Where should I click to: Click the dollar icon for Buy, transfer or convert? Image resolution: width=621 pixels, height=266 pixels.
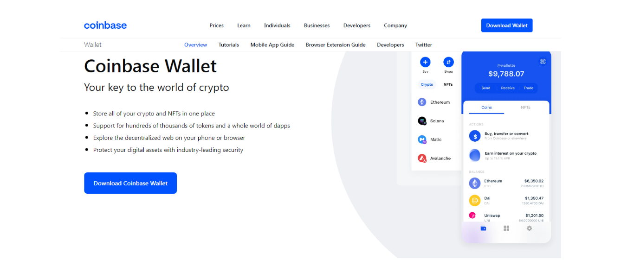[x=474, y=136]
